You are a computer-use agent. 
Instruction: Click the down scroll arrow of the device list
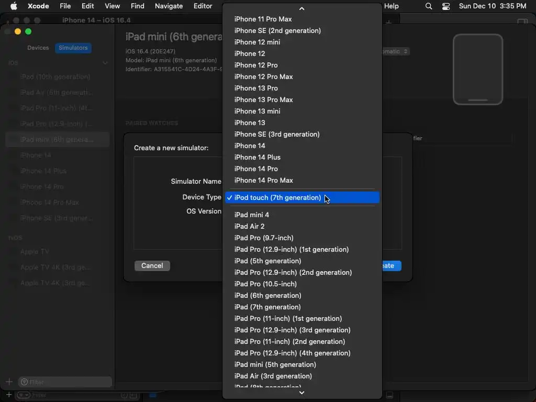coord(301,393)
